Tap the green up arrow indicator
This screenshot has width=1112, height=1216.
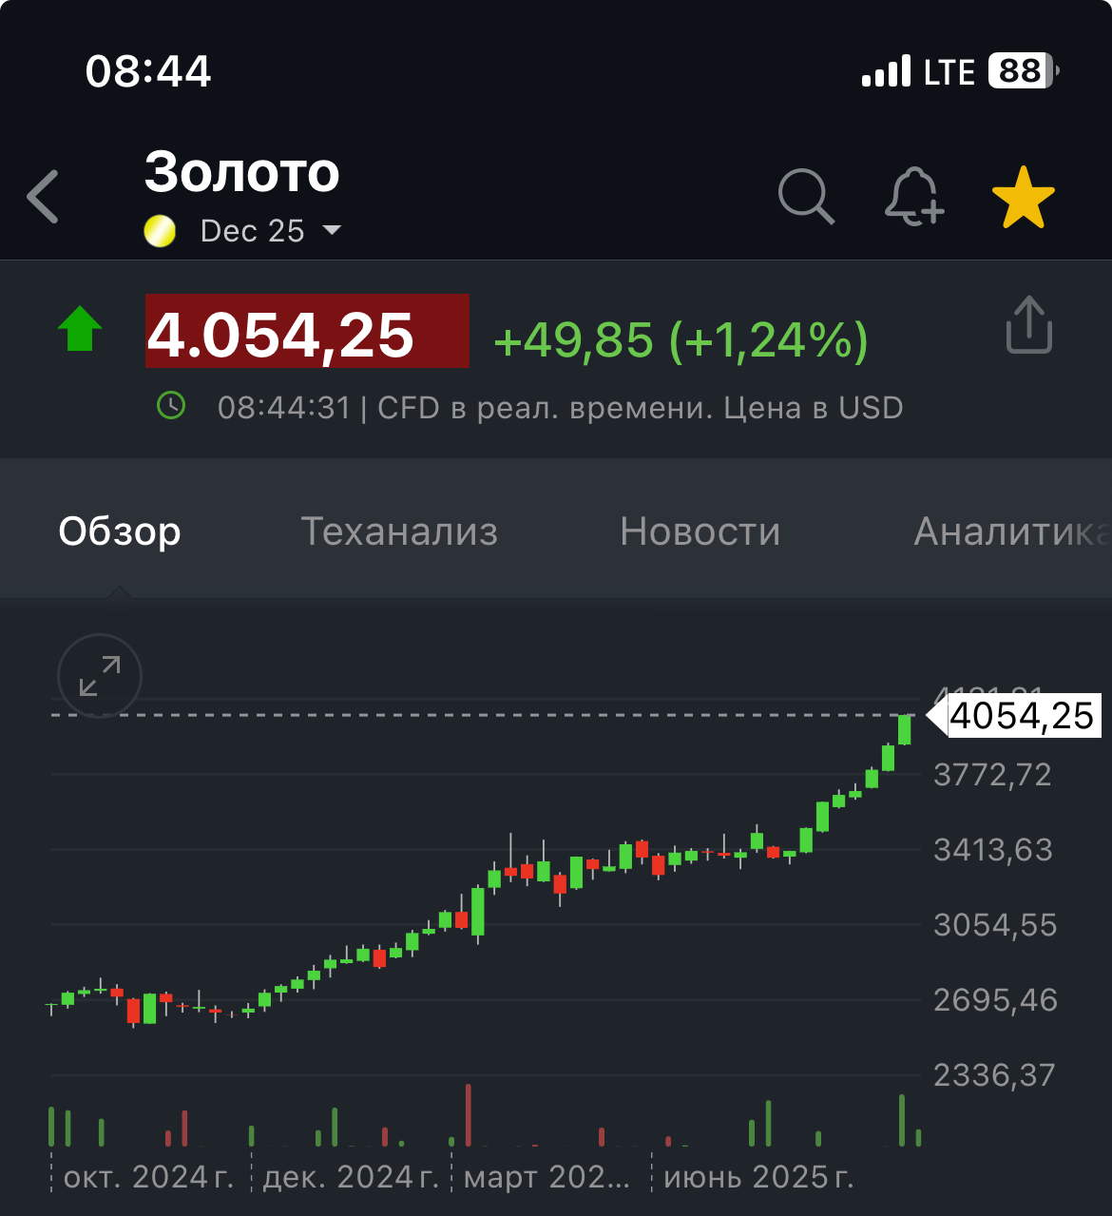pyautogui.click(x=80, y=329)
